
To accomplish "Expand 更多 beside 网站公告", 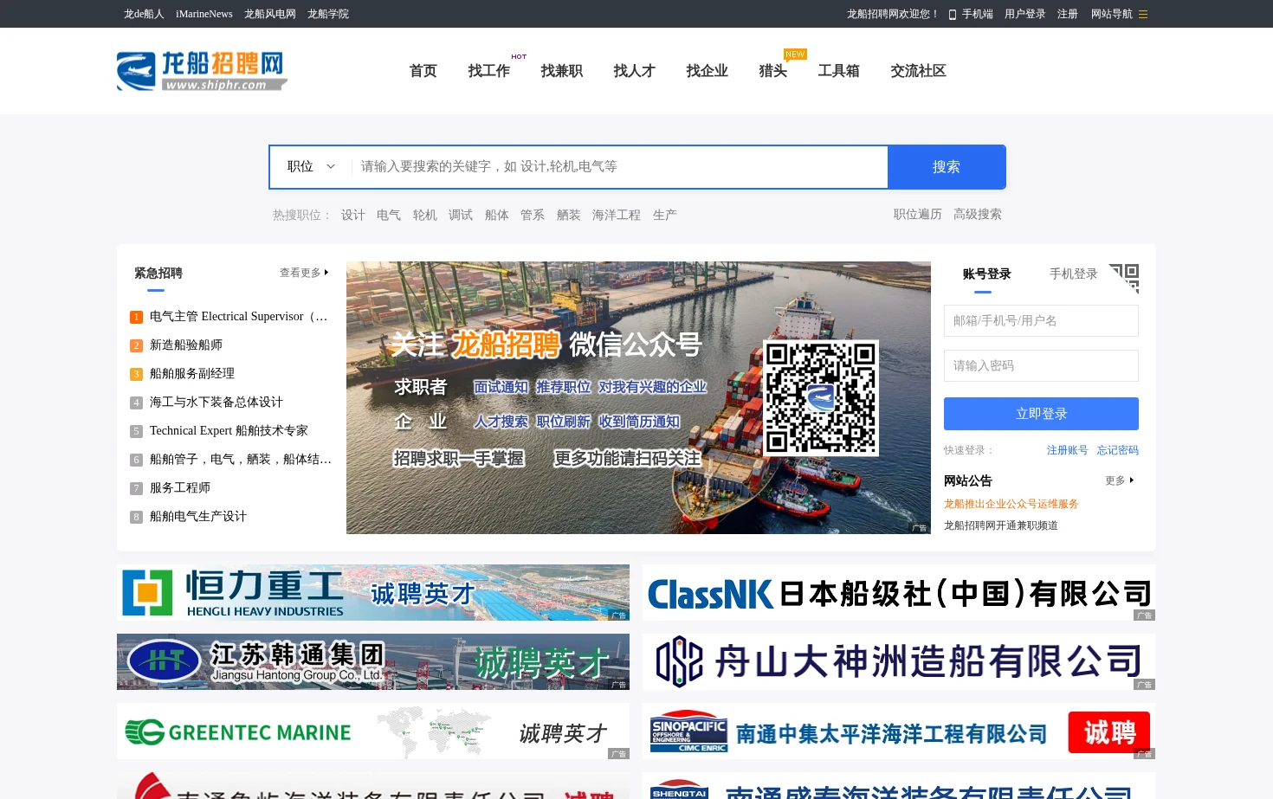I will (1120, 480).
